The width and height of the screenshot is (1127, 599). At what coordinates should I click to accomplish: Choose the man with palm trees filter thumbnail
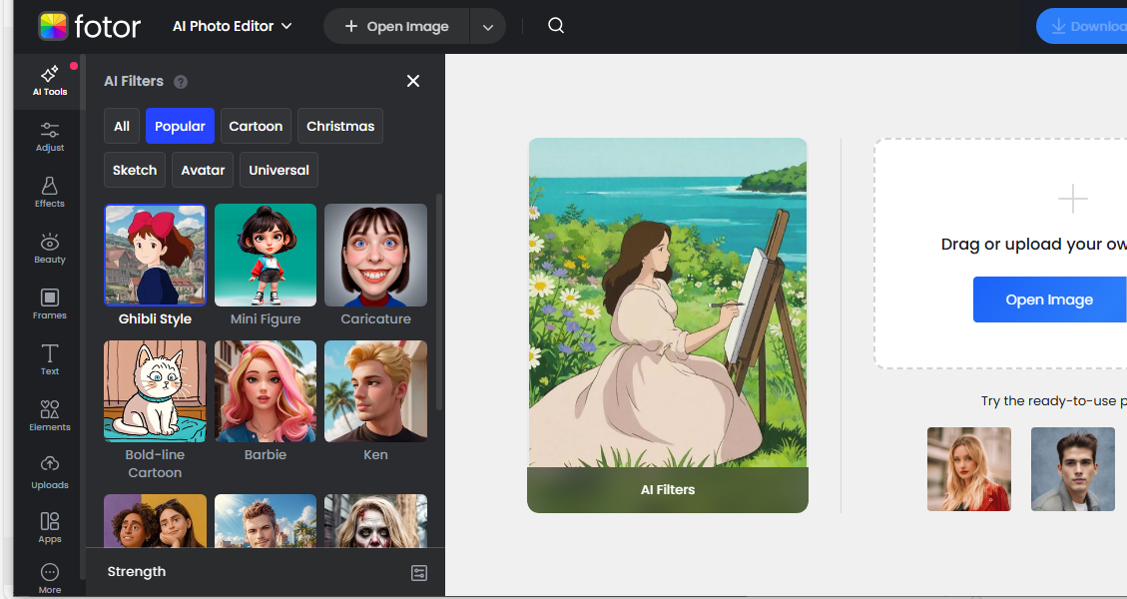[x=266, y=520]
